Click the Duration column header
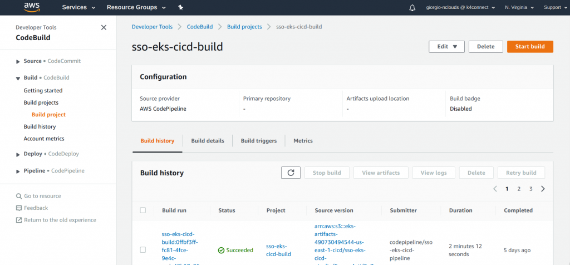 (x=460, y=210)
